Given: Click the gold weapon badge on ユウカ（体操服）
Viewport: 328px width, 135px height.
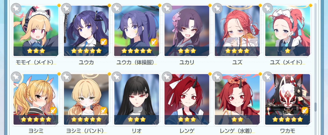Looking at the screenshot, I should click(x=154, y=42).
